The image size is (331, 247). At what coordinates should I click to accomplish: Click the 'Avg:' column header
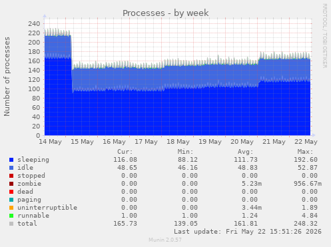click(x=245, y=152)
